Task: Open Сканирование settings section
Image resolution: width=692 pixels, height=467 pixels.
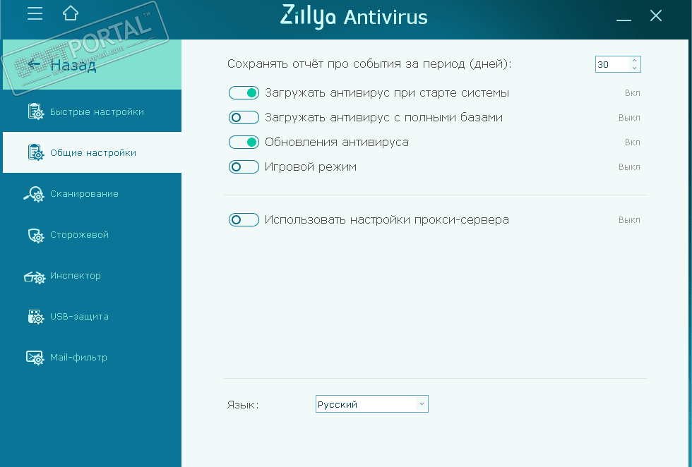Action: (92, 193)
